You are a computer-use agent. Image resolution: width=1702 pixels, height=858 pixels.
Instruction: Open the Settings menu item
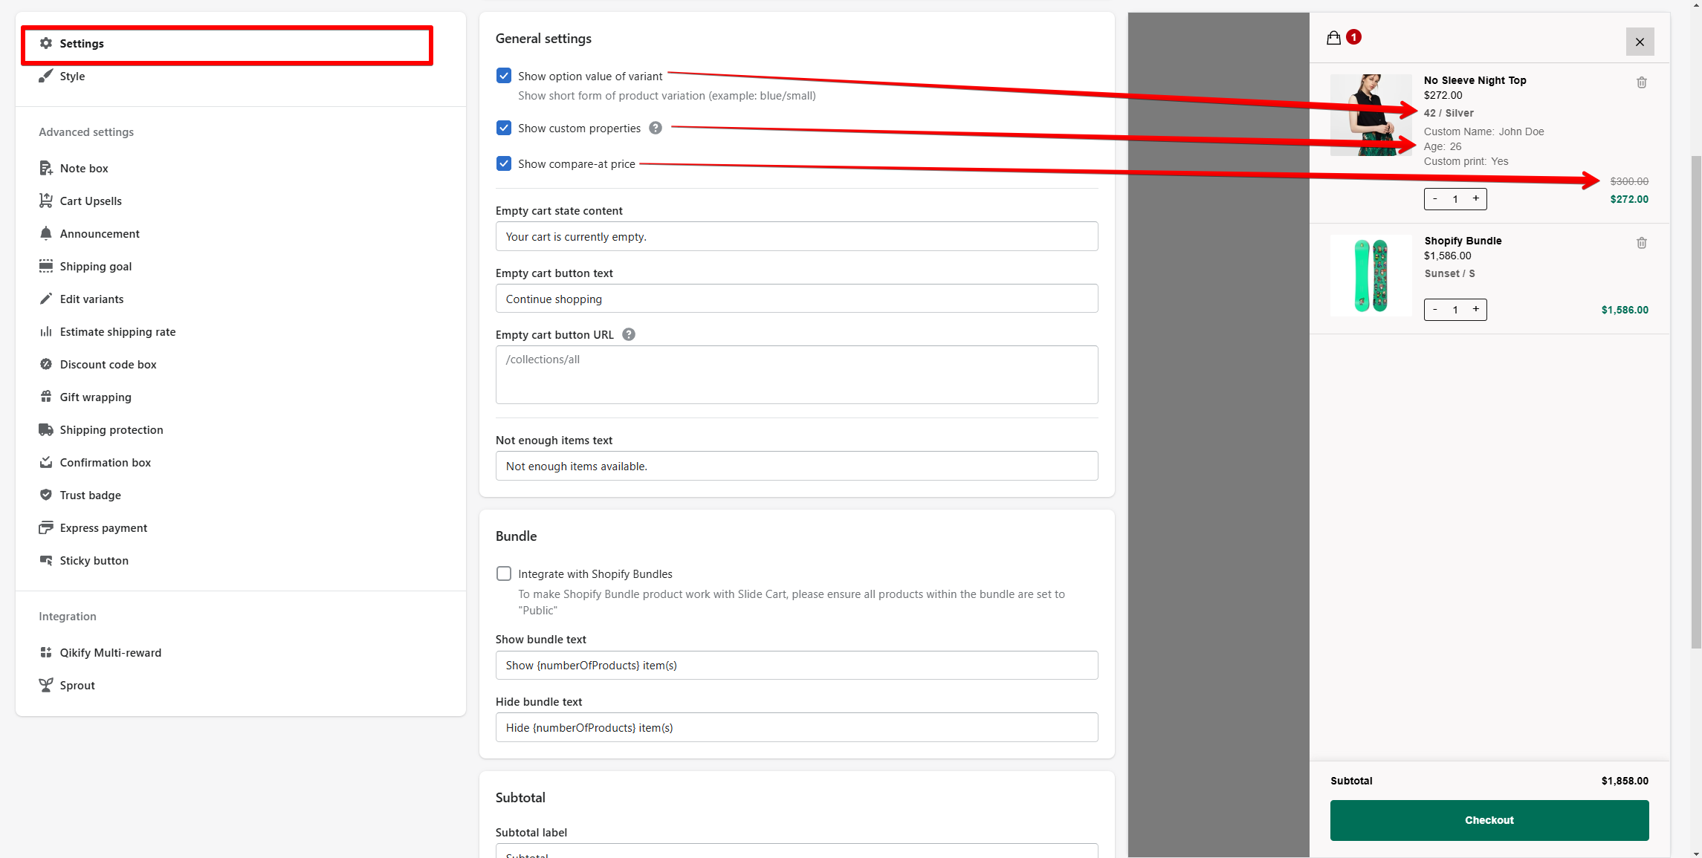pyautogui.click(x=227, y=44)
